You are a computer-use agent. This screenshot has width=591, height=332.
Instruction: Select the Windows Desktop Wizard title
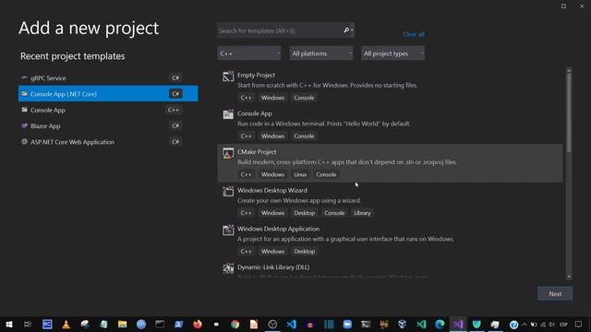coord(272,190)
